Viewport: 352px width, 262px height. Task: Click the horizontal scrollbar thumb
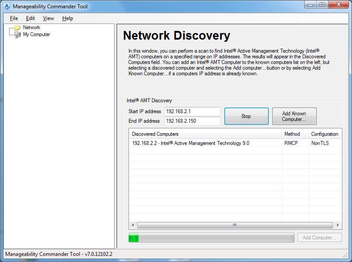pos(235,225)
